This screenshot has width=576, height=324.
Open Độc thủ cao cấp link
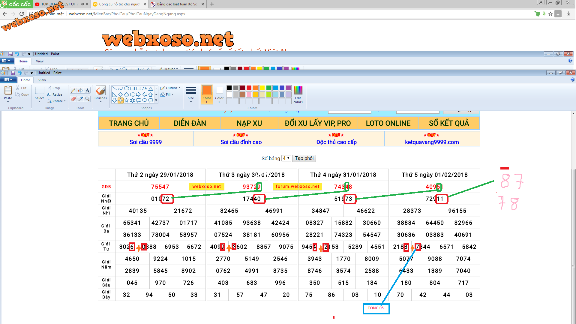click(x=336, y=142)
